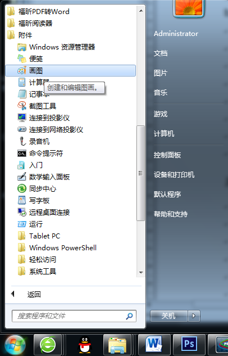The image size is (228, 356).
Task: Click 返回 to go back
Action: coord(34,295)
